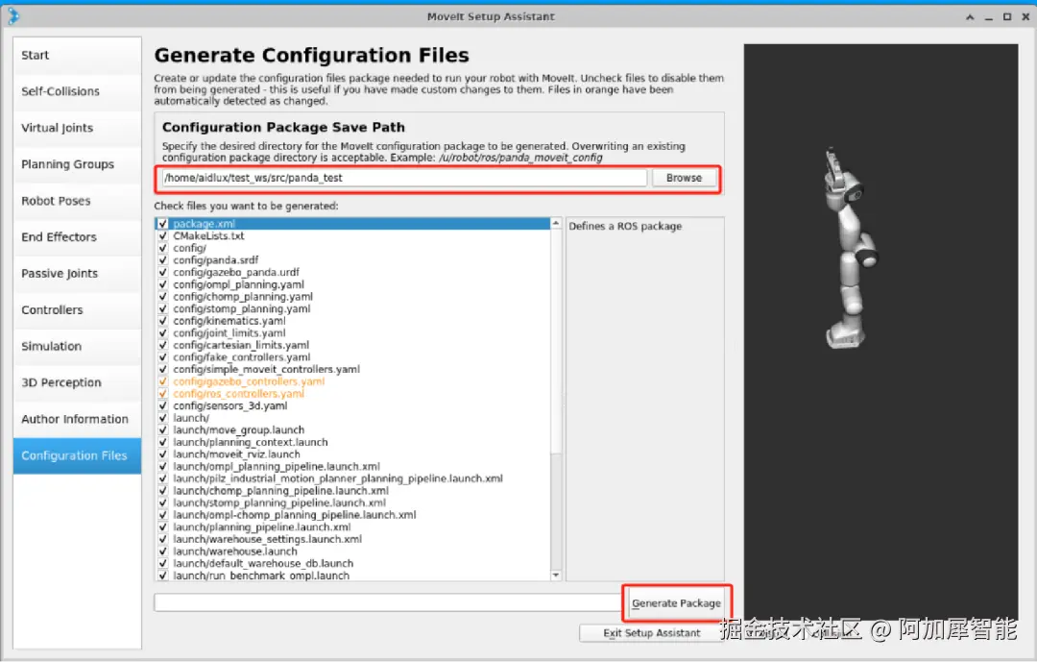Image resolution: width=1037 pixels, height=662 pixels.
Task: Select config/joint_limits.yaml in list
Action: 229,333
